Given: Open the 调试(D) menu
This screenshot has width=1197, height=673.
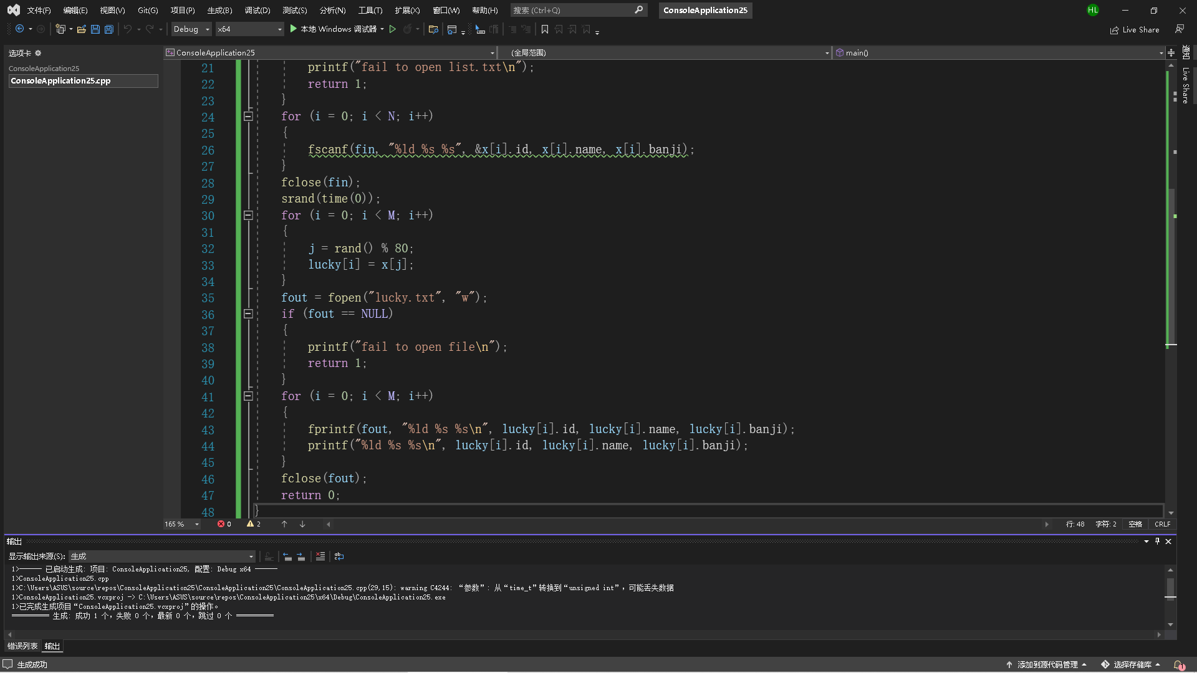Looking at the screenshot, I should 257,11.
